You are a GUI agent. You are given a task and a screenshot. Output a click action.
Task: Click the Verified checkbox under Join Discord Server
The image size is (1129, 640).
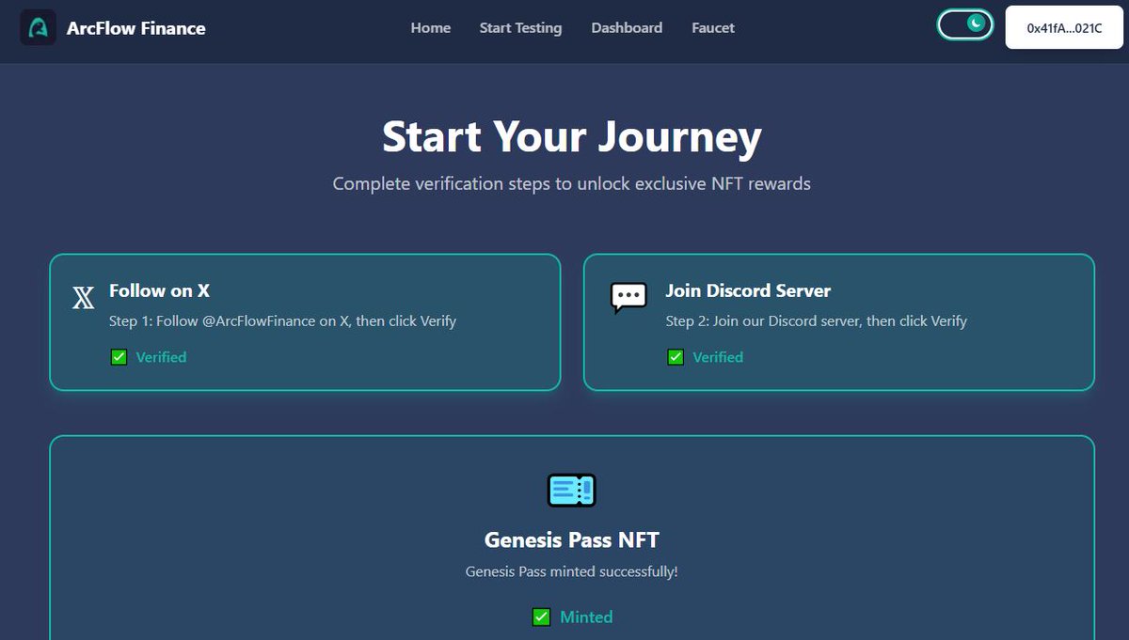pyautogui.click(x=675, y=356)
